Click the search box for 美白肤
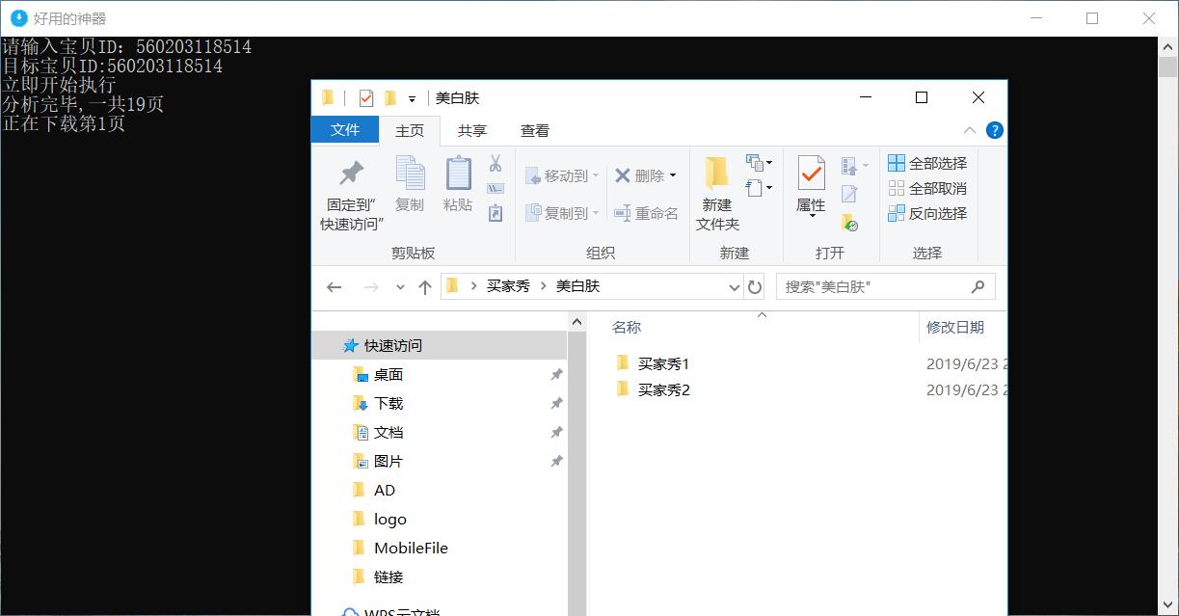1179x616 pixels. coord(872,287)
